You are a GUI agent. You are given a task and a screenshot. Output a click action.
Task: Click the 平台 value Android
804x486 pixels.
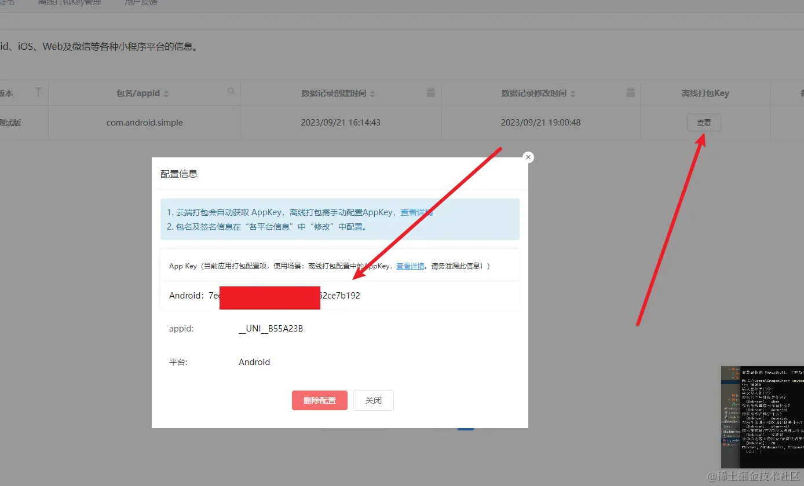254,362
